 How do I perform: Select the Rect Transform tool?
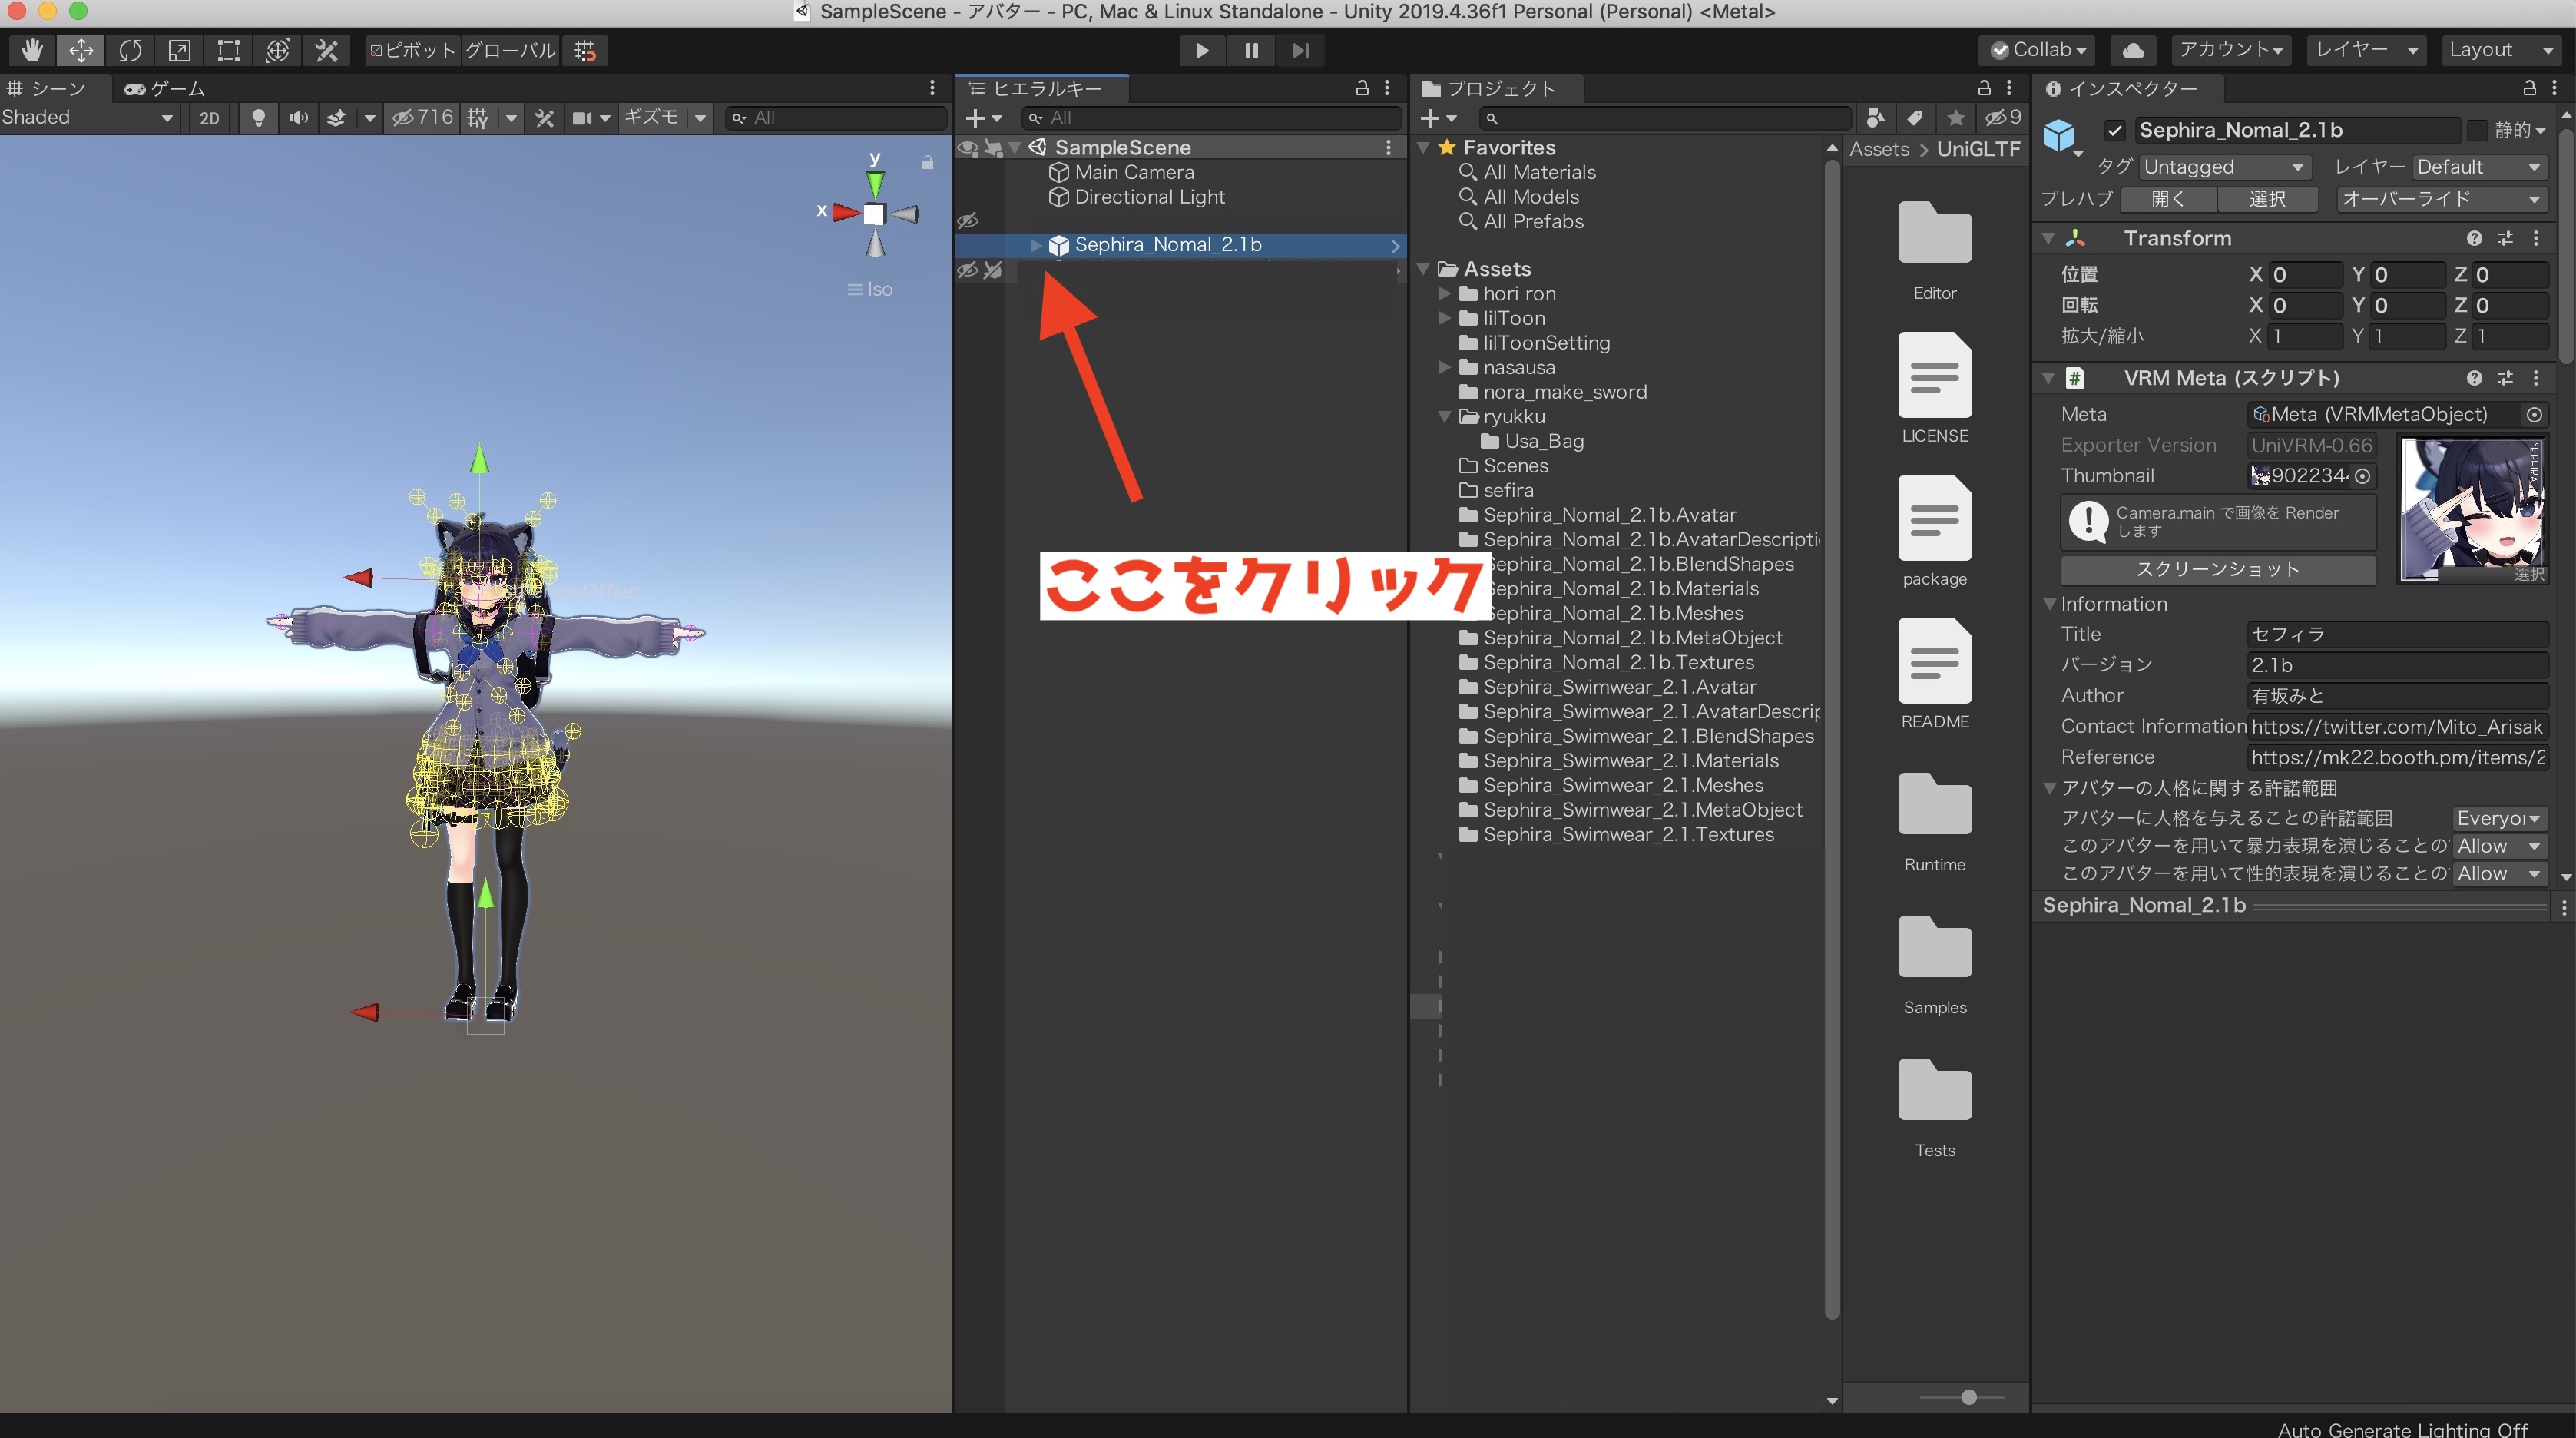coord(228,50)
